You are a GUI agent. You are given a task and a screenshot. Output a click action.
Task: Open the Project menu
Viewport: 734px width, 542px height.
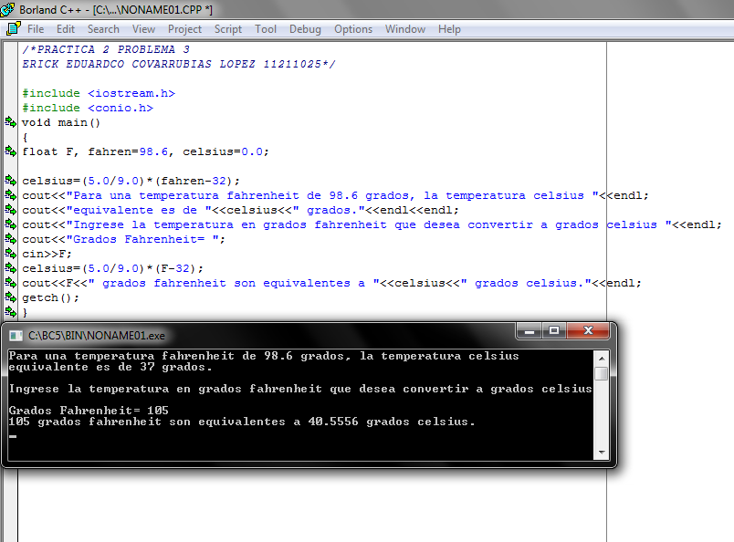[x=184, y=29]
